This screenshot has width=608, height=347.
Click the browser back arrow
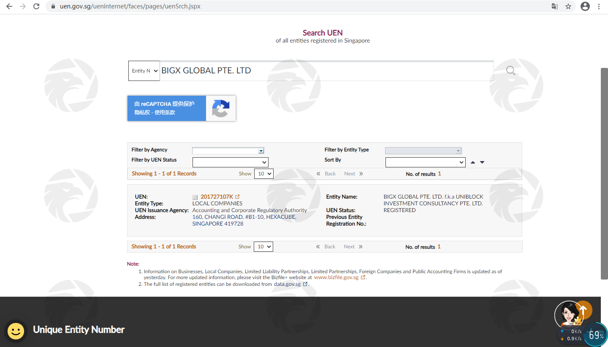pyautogui.click(x=9, y=6)
